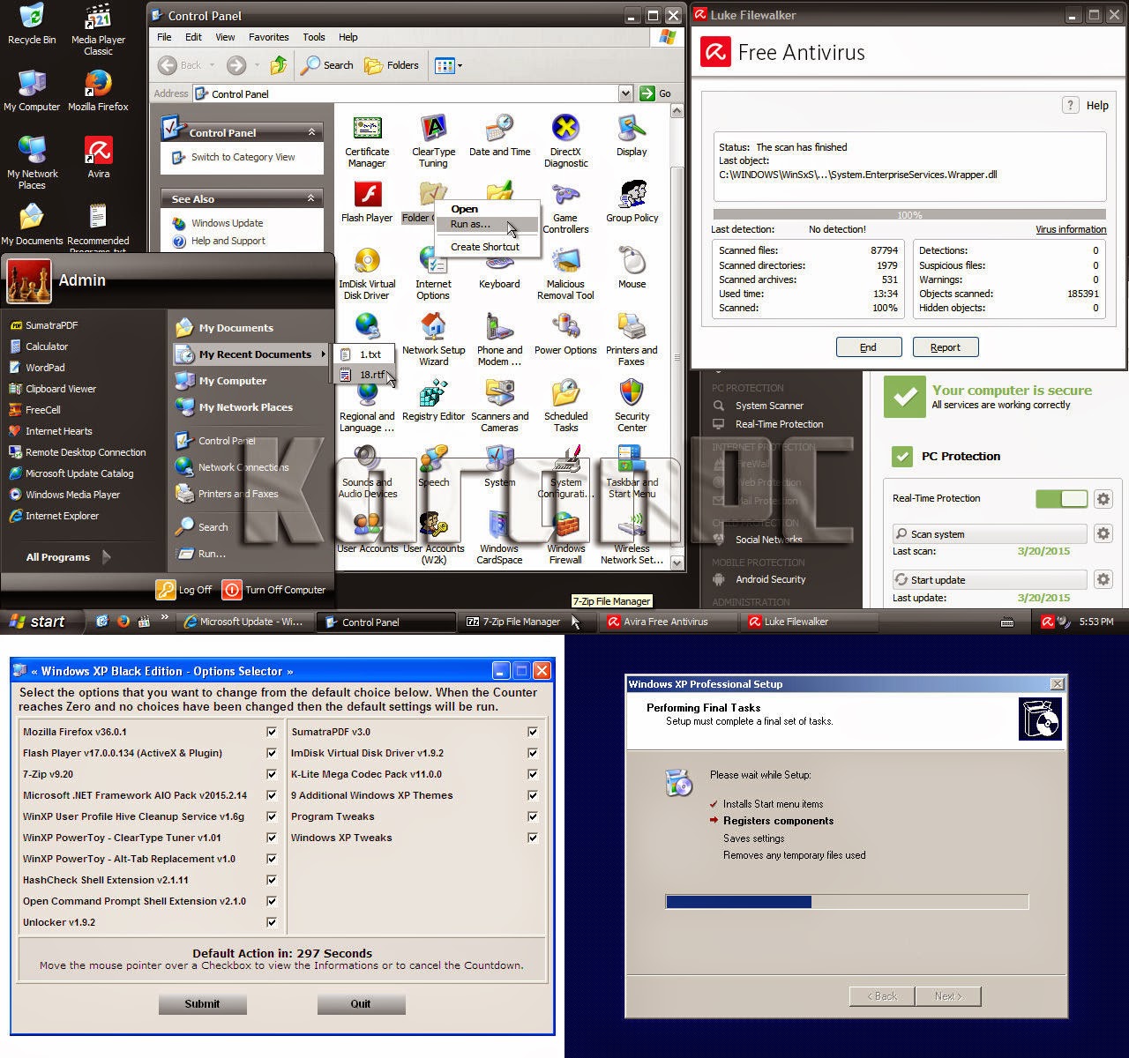Toggle Real-Time Protection switch off
The width and height of the screenshot is (1129, 1058).
click(x=1062, y=499)
